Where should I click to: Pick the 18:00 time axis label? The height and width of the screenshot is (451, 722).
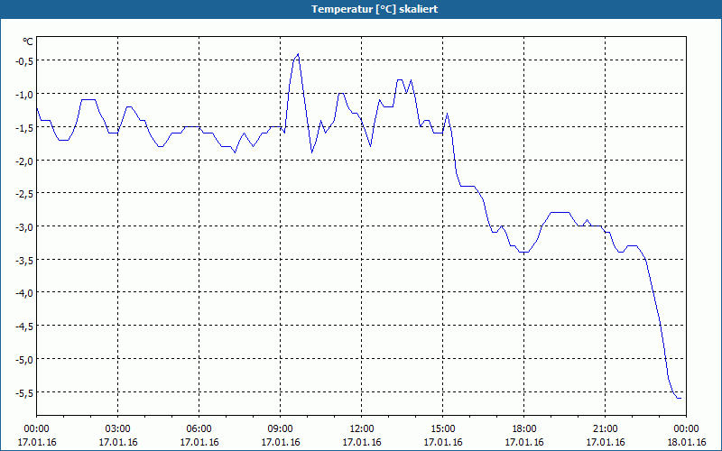click(524, 429)
